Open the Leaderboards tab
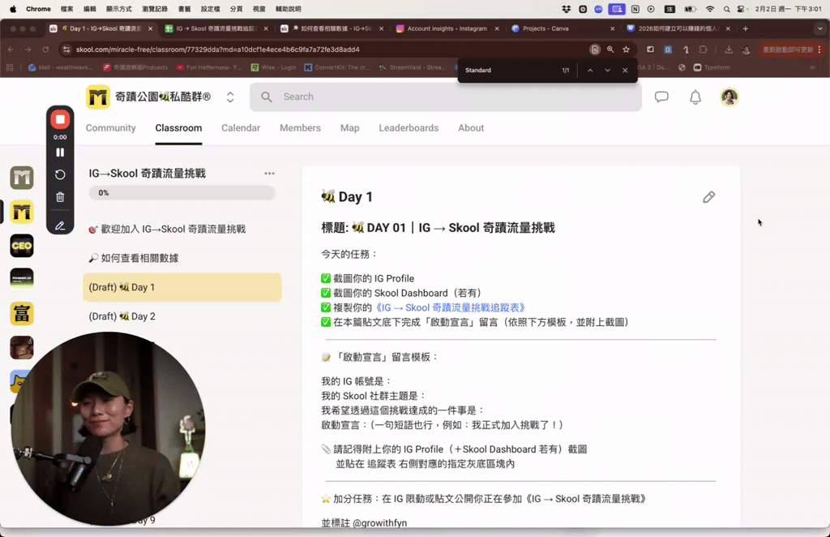Image resolution: width=830 pixels, height=537 pixels. tap(409, 128)
